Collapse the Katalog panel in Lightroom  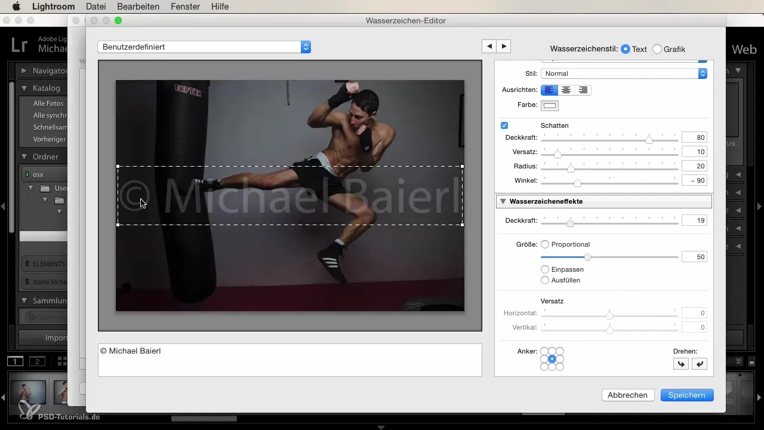[24, 88]
